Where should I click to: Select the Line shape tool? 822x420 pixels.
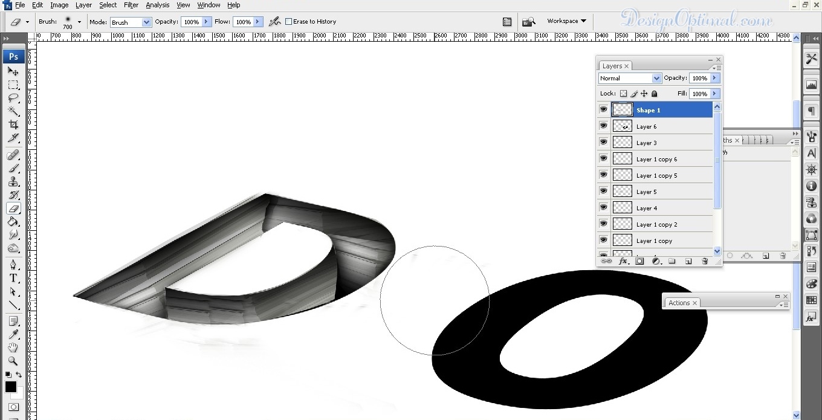(x=13, y=305)
